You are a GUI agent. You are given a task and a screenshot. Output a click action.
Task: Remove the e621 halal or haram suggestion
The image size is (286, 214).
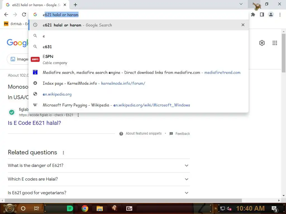(243, 25)
